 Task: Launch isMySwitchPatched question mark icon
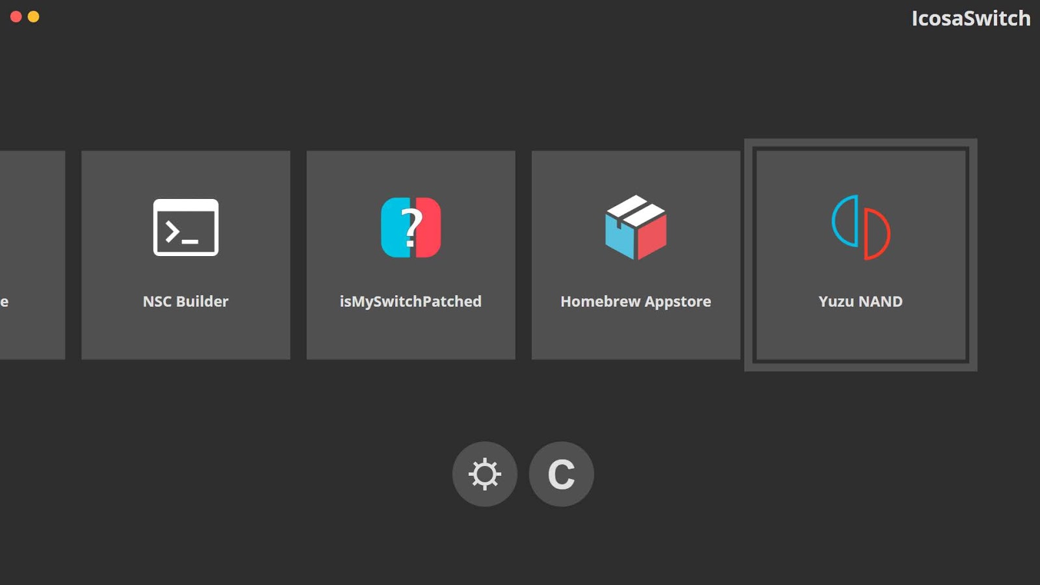(x=411, y=227)
